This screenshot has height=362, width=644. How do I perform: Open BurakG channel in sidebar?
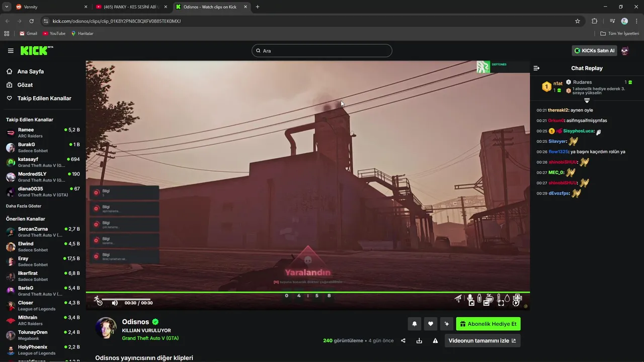[43, 147]
